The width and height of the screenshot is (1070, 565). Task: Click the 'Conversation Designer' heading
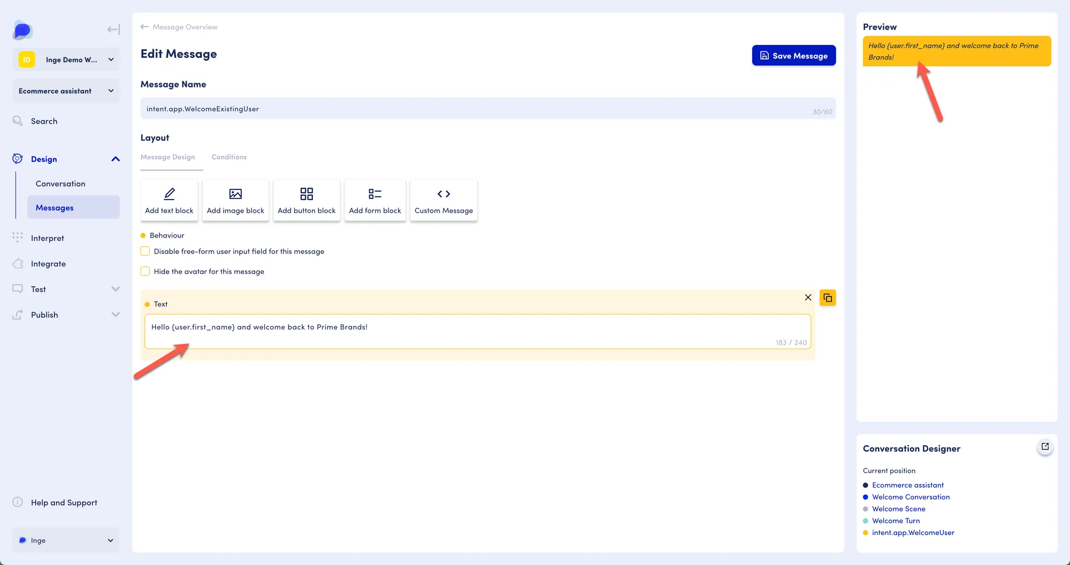point(911,448)
